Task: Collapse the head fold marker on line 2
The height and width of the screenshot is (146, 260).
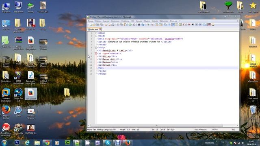Action: (x=96, y=36)
